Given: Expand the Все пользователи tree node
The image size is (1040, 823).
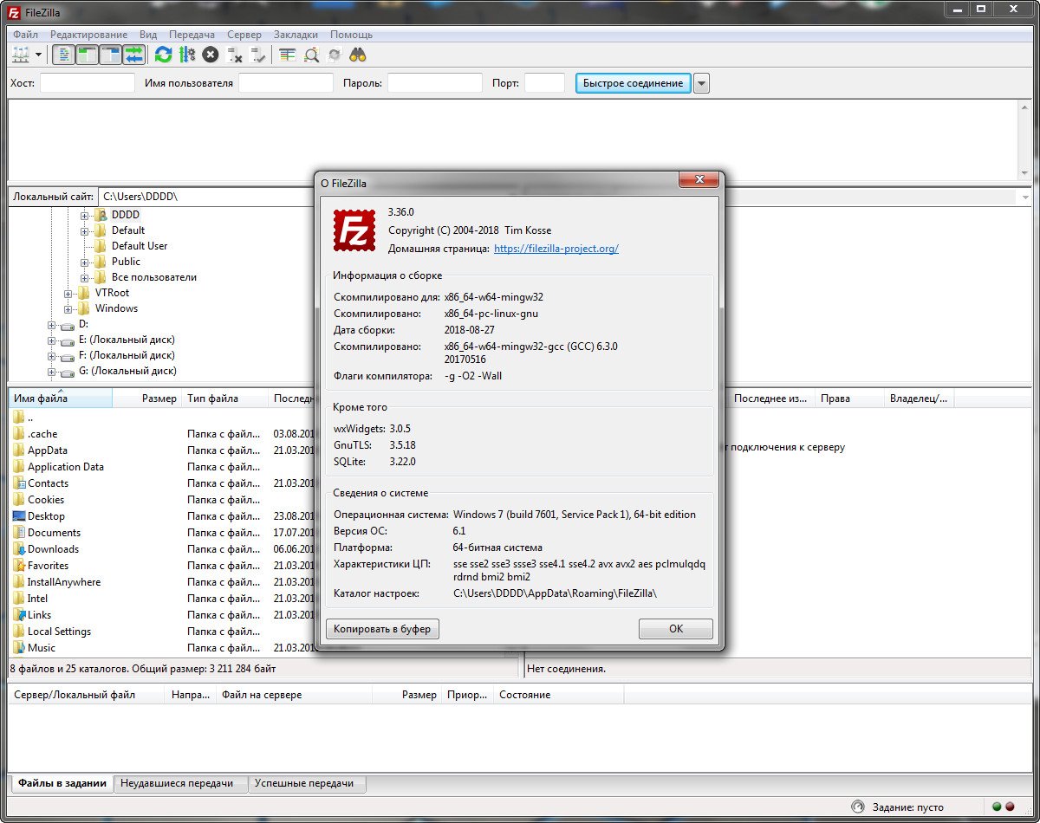Looking at the screenshot, I should 85,277.
